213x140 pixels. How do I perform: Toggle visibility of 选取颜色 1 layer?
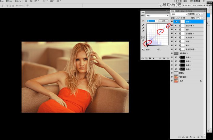click(172, 33)
